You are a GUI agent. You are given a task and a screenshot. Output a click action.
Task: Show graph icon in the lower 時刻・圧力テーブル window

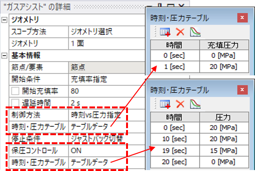pos(195,104)
